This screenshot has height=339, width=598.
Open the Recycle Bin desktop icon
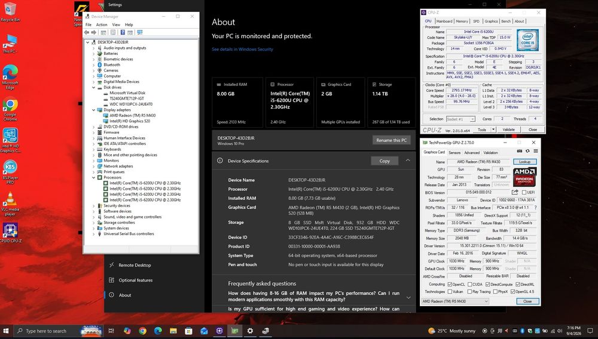[x=10, y=11]
